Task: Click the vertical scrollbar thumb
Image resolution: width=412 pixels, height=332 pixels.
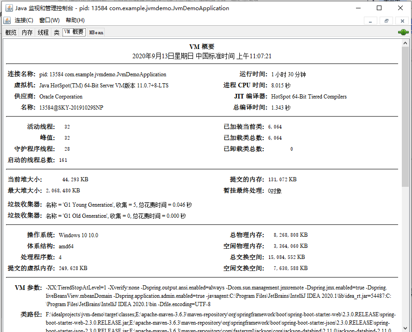Action: tap(405, 117)
